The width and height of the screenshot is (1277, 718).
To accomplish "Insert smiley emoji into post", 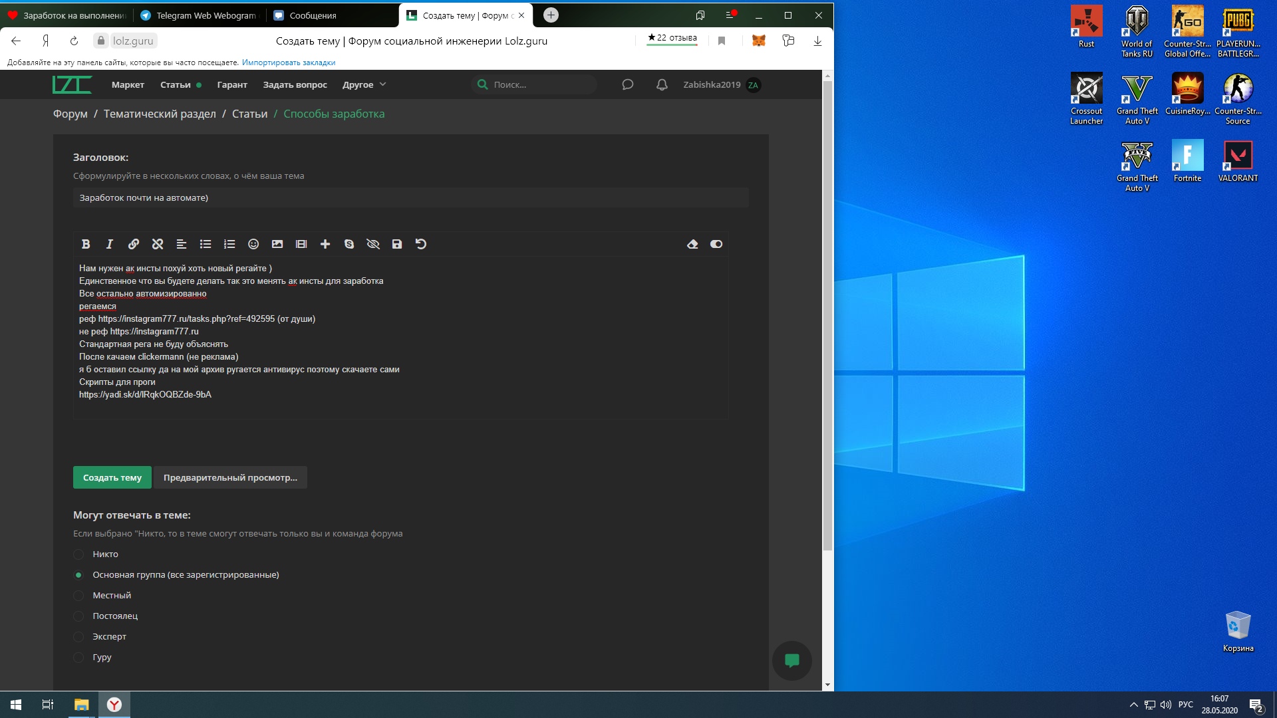I will pos(253,244).
